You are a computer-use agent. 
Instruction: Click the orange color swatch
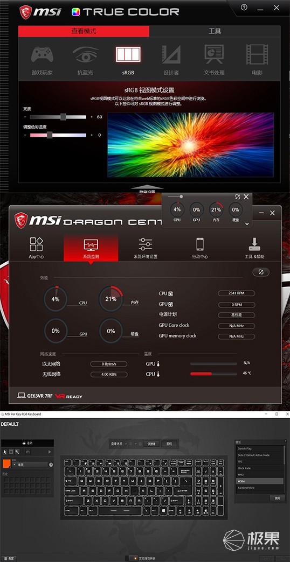6,463
